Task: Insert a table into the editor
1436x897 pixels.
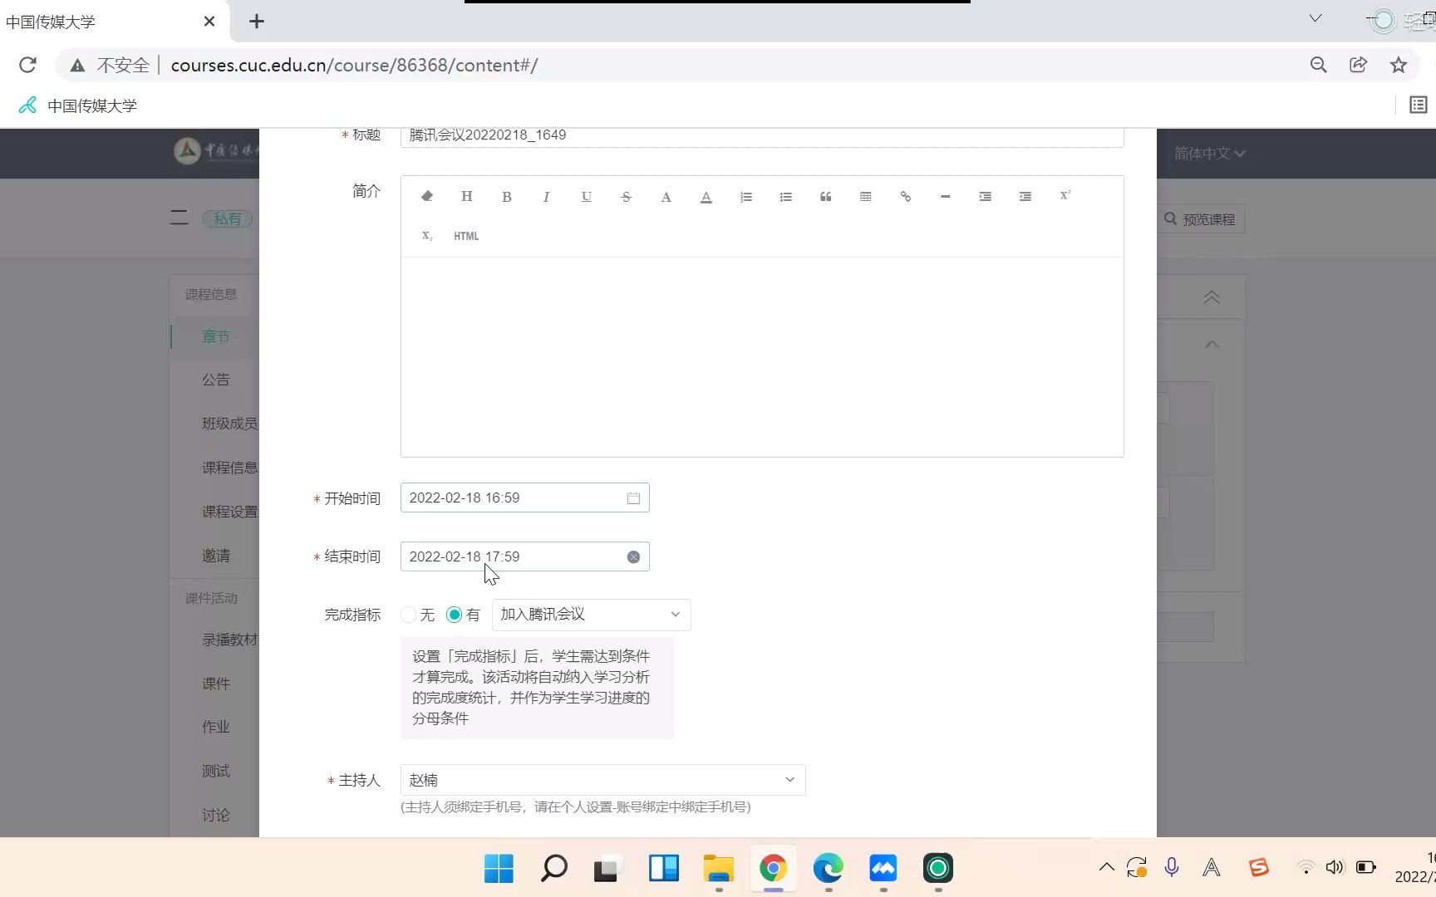Action: coord(866,197)
